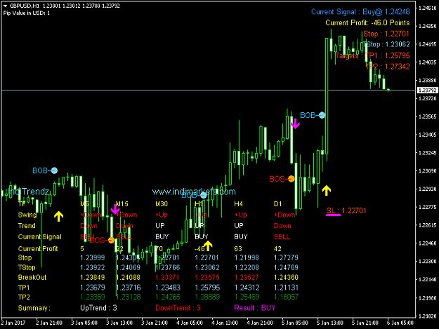Click the GBPUSD,H1 symbol title
Screen dimensions: 439x329
pyautogui.click(x=25, y=6)
